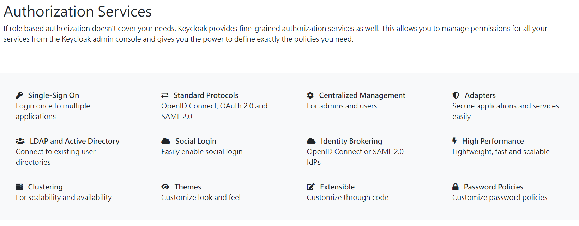Click the Themes feature title
579x226 pixels.
pyautogui.click(x=188, y=187)
